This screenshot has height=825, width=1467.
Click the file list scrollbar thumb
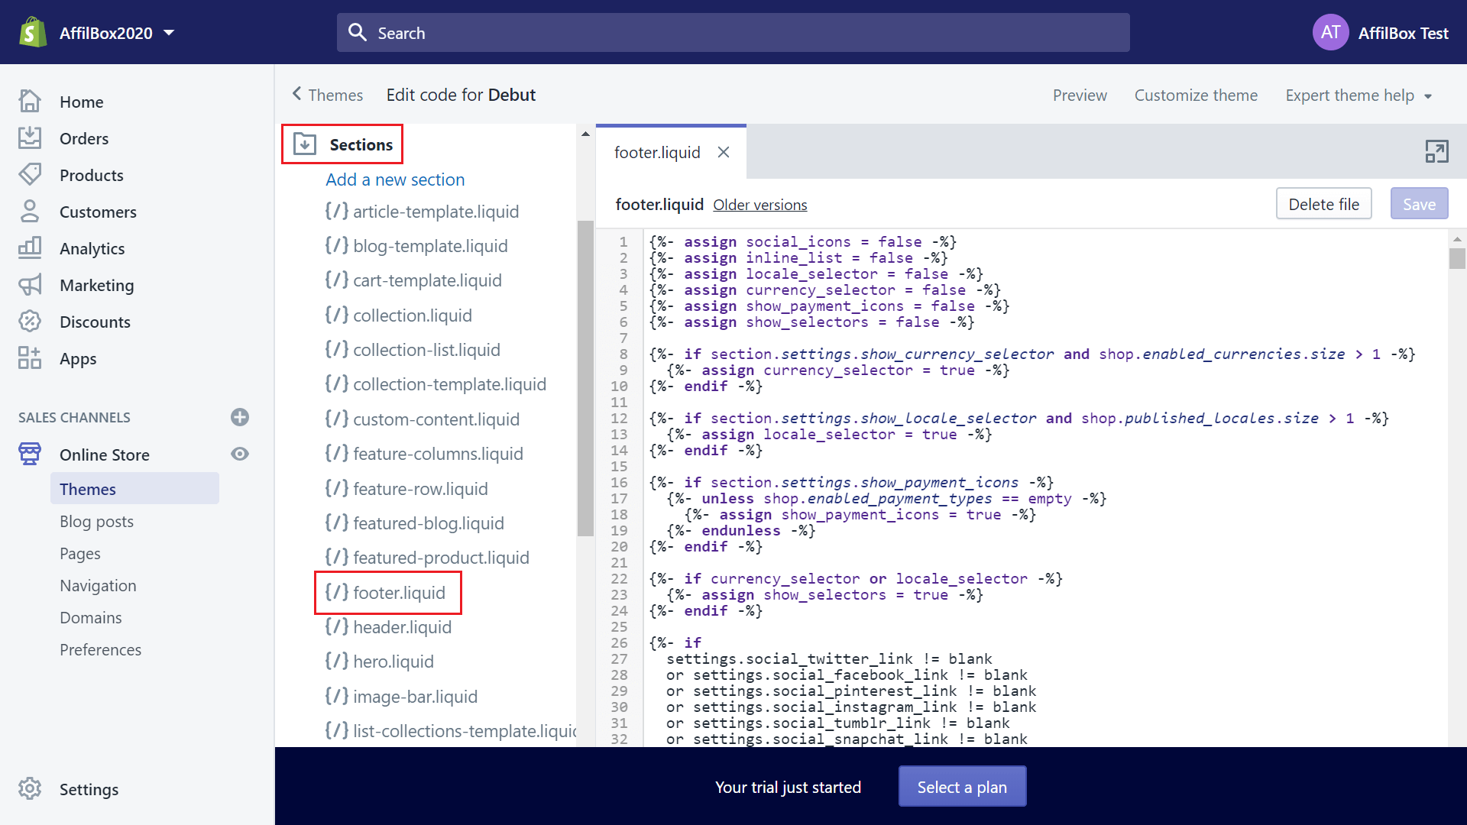[x=585, y=378]
